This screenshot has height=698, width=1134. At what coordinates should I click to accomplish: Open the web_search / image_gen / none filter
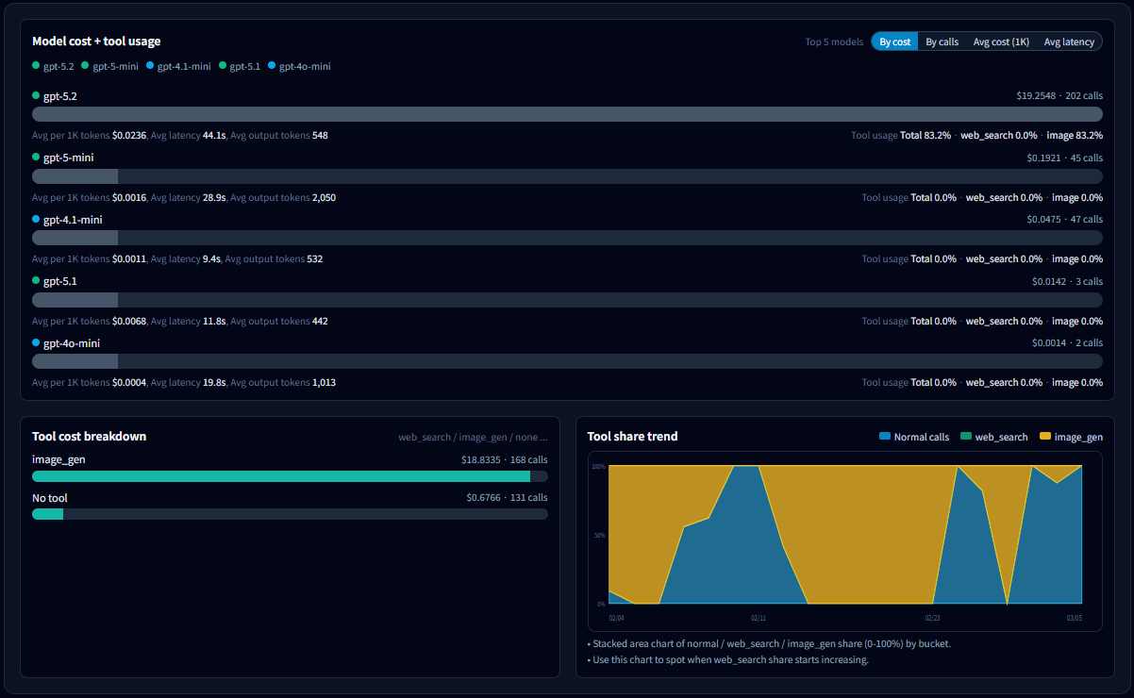tap(473, 437)
